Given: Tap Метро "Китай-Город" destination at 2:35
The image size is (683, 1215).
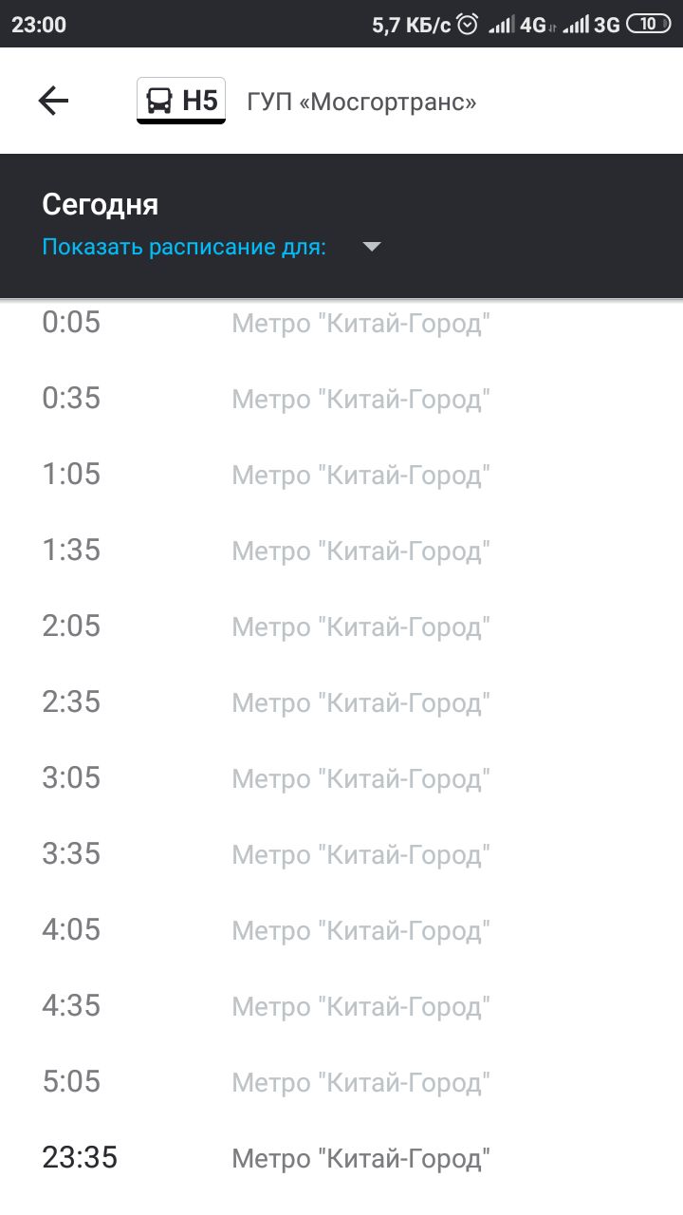Looking at the screenshot, I should (x=361, y=703).
